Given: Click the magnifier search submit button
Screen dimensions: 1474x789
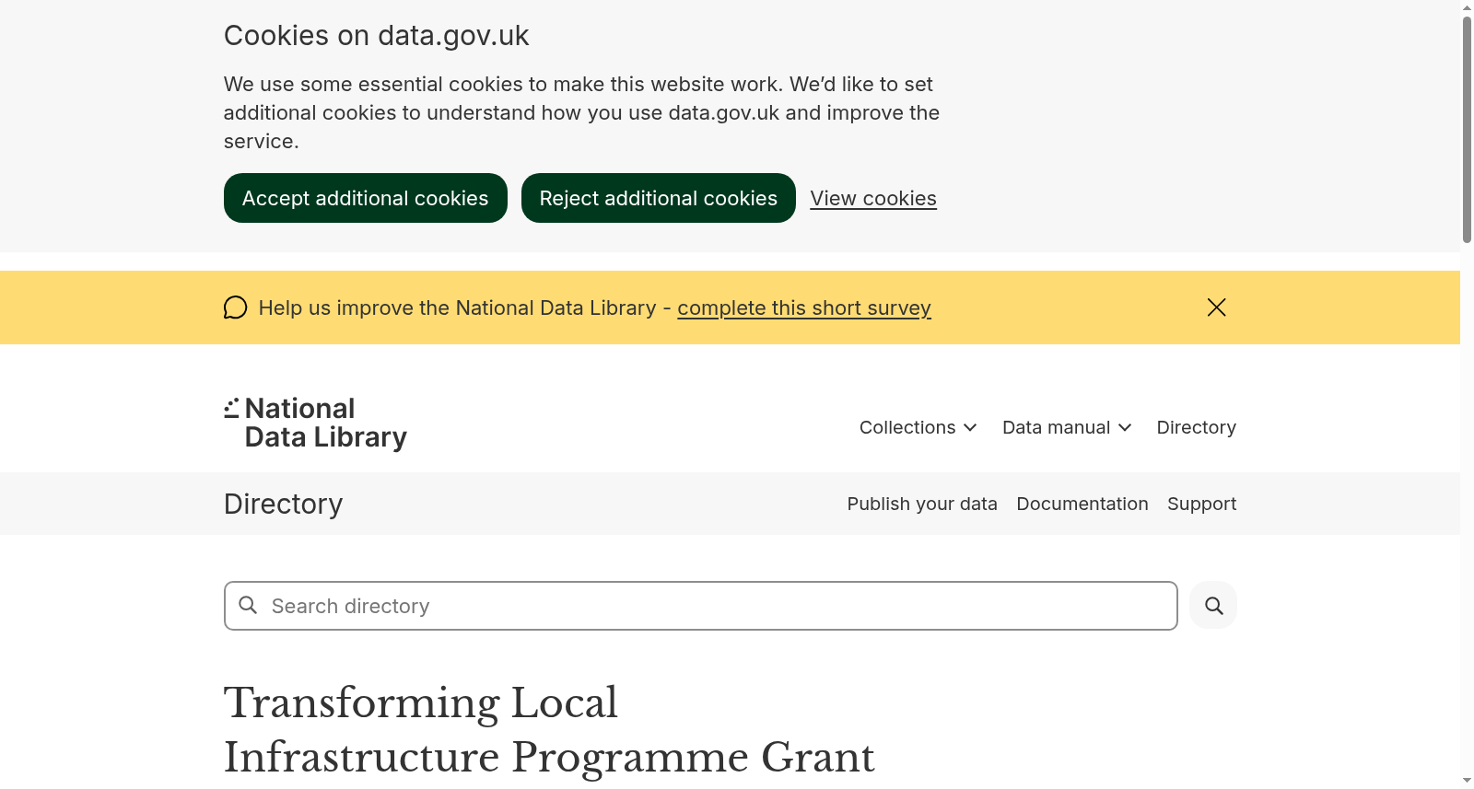Looking at the screenshot, I should click(x=1213, y=606).
